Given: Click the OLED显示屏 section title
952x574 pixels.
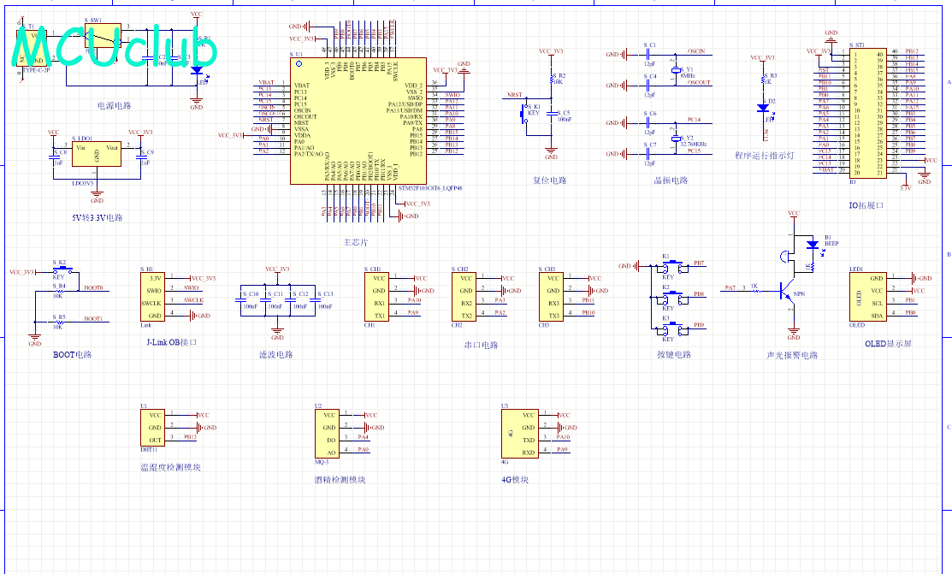Looking at the screenshot, I should [888, 344].
